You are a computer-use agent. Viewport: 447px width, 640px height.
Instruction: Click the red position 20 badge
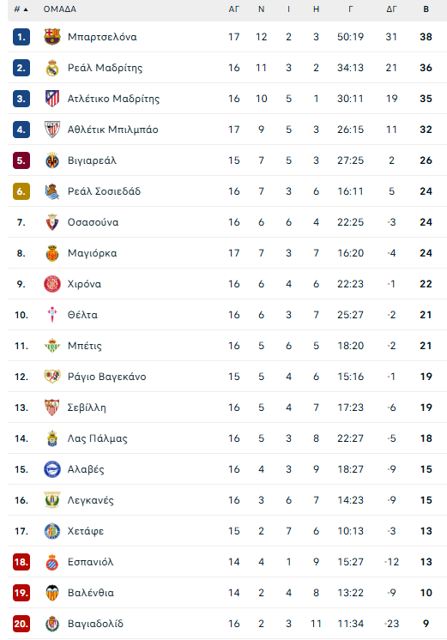tap(21, 624)
